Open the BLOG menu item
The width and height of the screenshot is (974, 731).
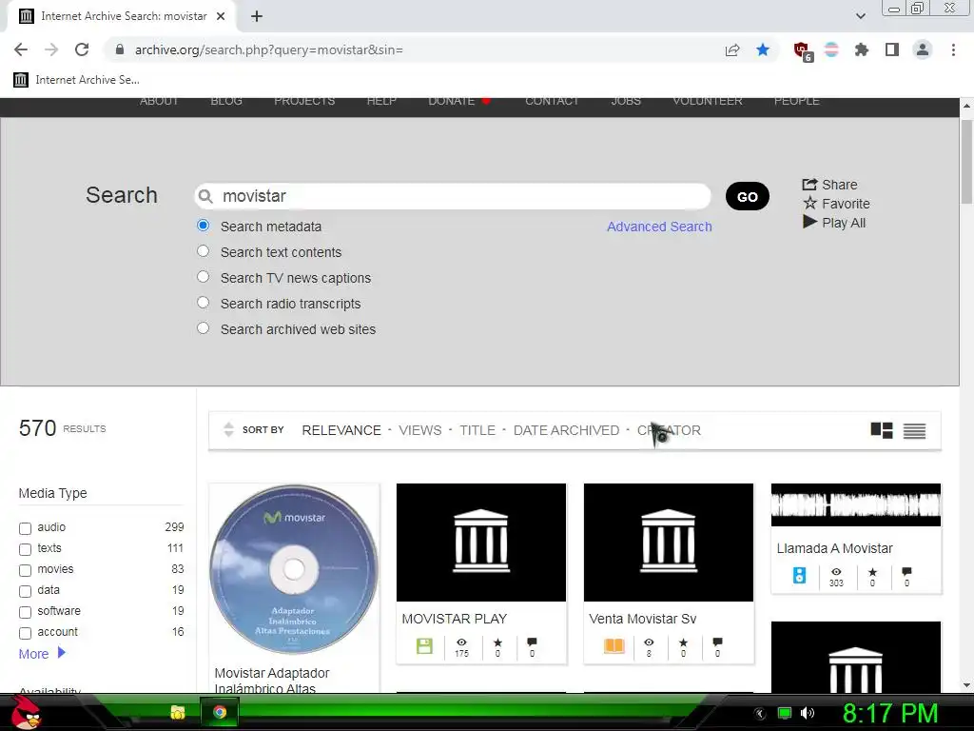pos(226,101)
